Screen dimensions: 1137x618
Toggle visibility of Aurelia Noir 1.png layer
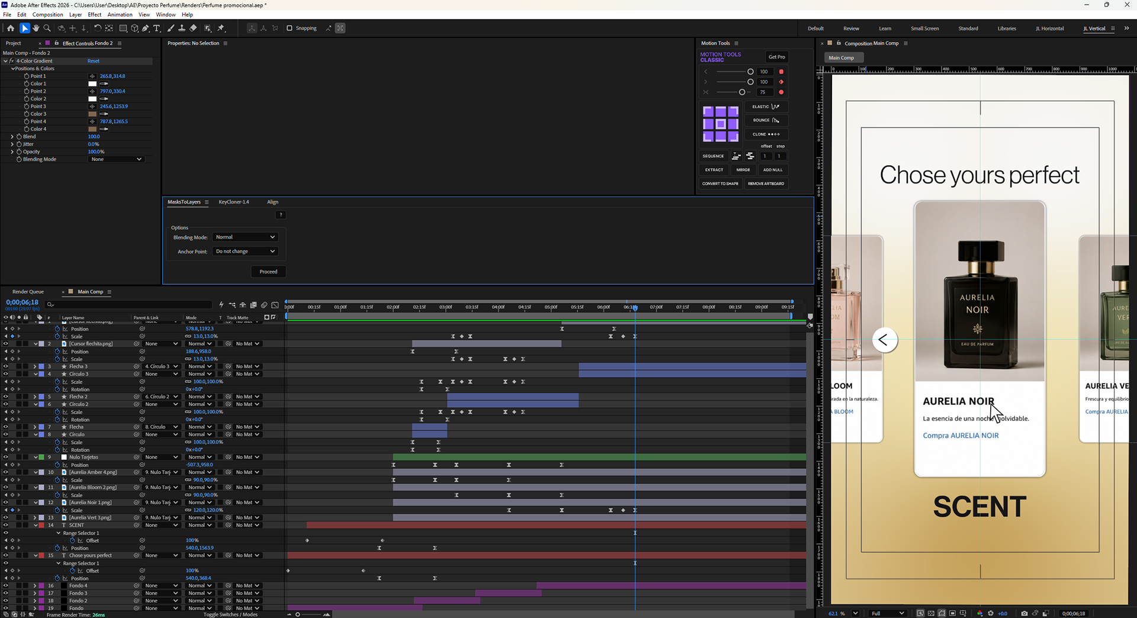tap(5, 503)
